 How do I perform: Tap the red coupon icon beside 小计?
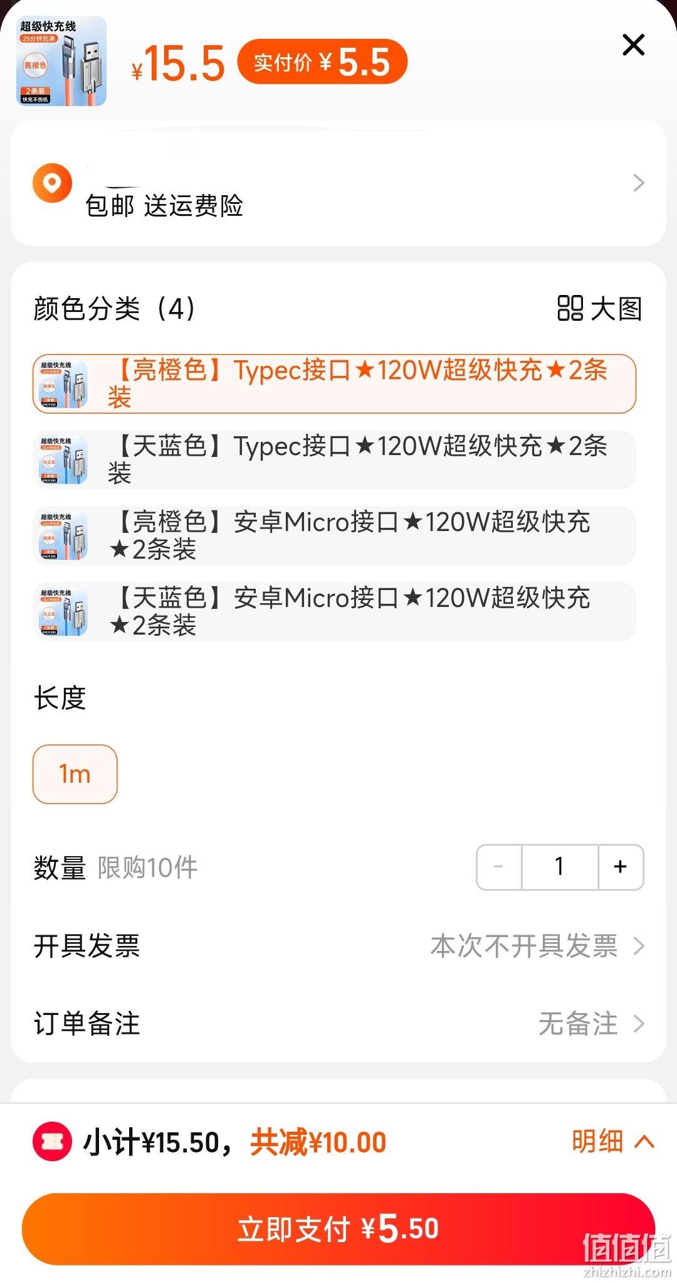click(52, 1141)
